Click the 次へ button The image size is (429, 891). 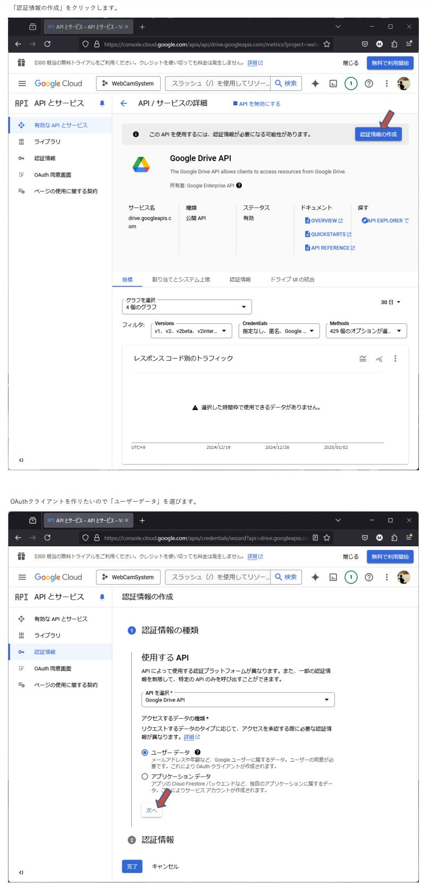152,810
